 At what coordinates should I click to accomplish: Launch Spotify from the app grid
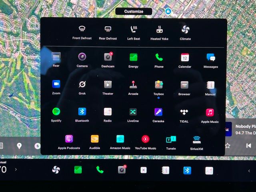pyautogui.click(x=56, y=112)
